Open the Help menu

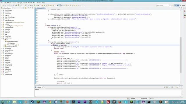click(x=43, y=3)
